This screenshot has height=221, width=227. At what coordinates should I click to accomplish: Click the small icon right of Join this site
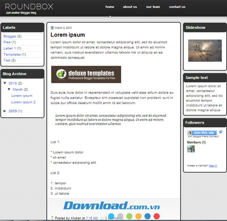pos(221,132)
